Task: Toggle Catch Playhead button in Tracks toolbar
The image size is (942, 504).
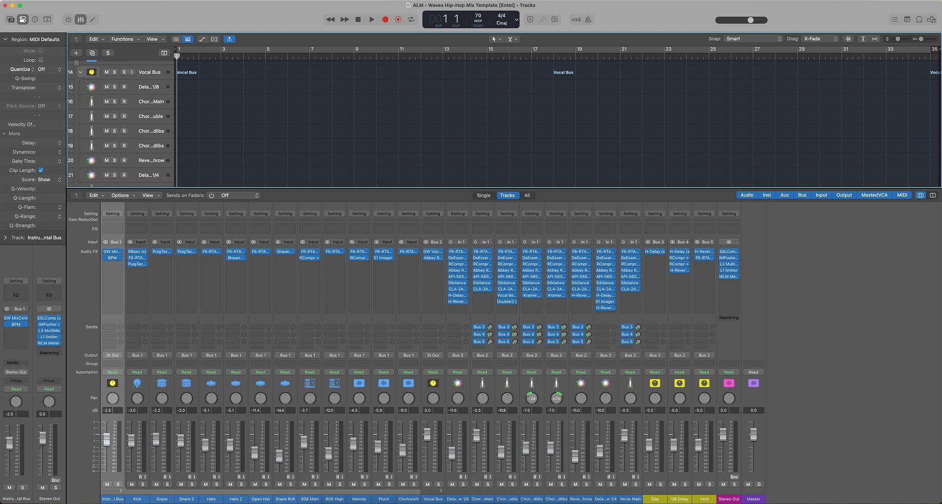Action: click(229, 39)
